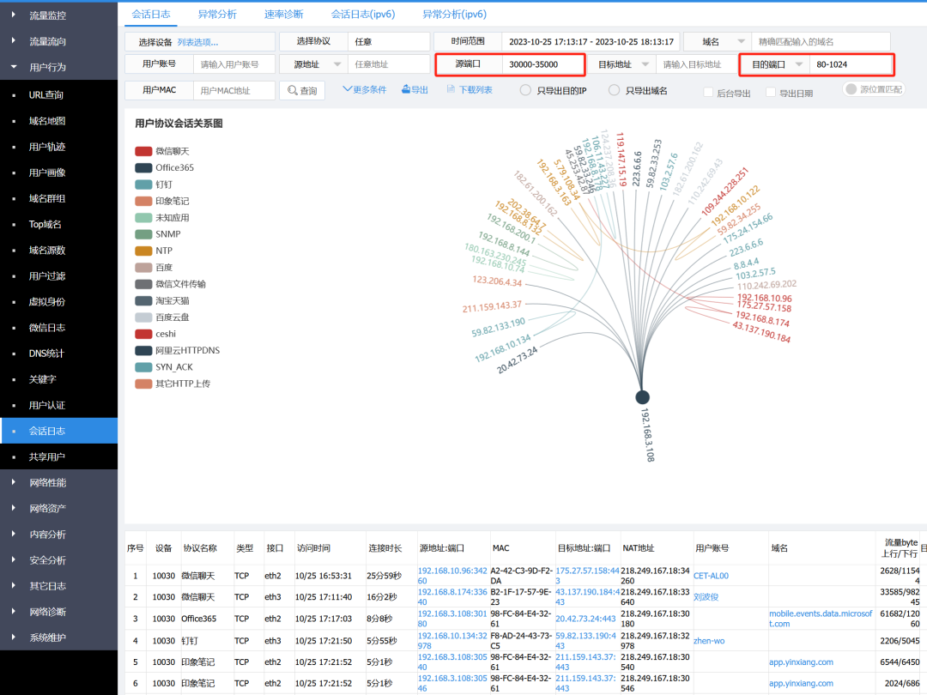The image size is (927, 695).
Task: Expand the 流量监控 sidebar section
Action: coord(58,15)
